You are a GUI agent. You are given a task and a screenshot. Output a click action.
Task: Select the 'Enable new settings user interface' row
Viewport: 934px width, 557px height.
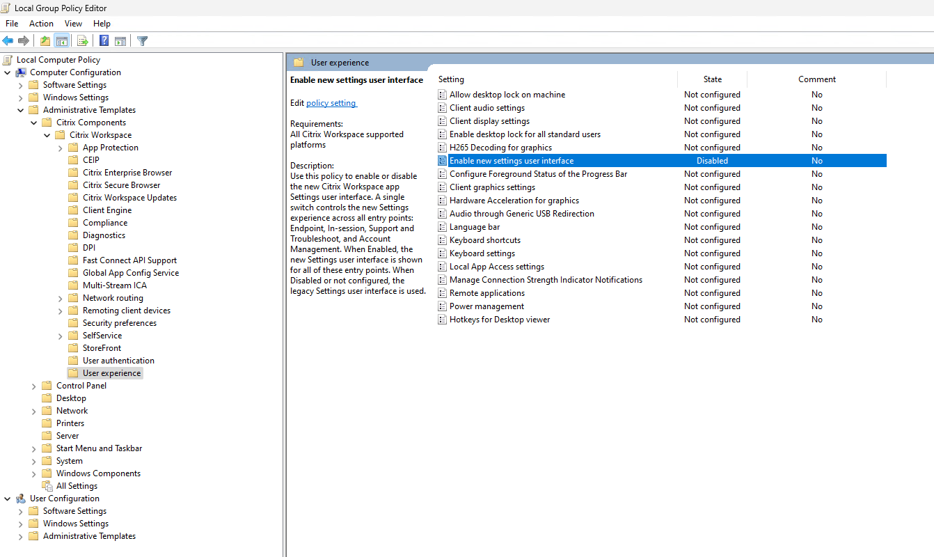(661, 161)
